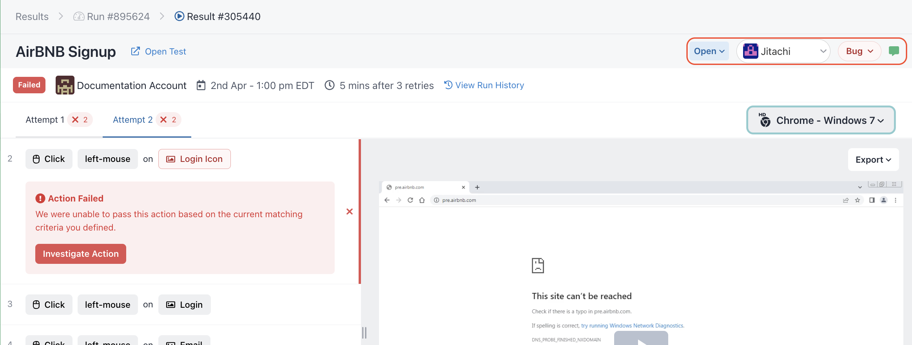912x345 pixels.
Task: Click the HD Chrome icon in browser selector
Action: point(765,120)
